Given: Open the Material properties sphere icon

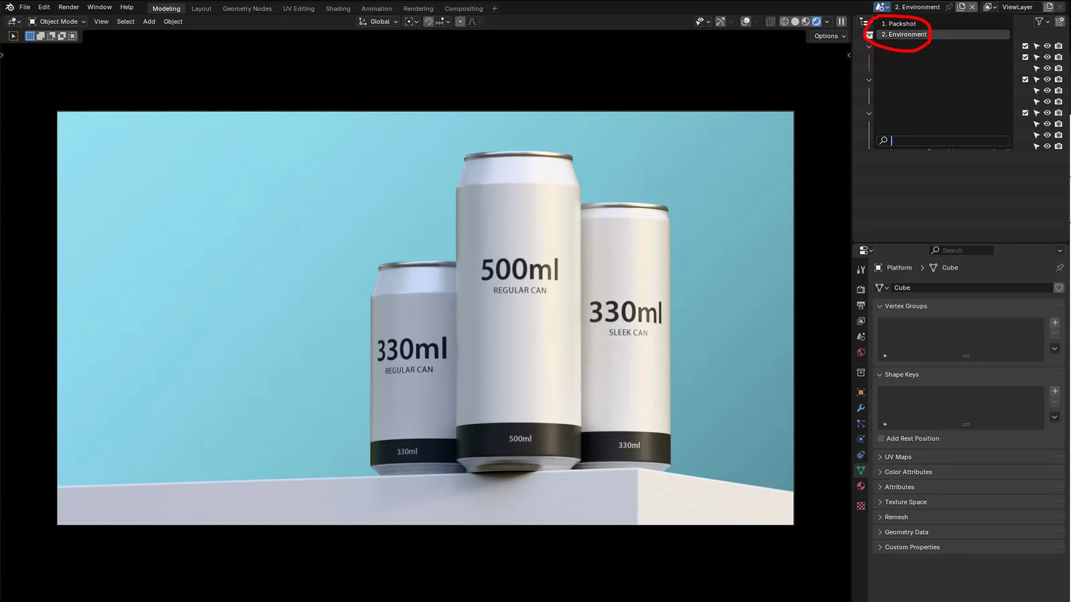Looking at the screenshot, I should coord(861,486).
